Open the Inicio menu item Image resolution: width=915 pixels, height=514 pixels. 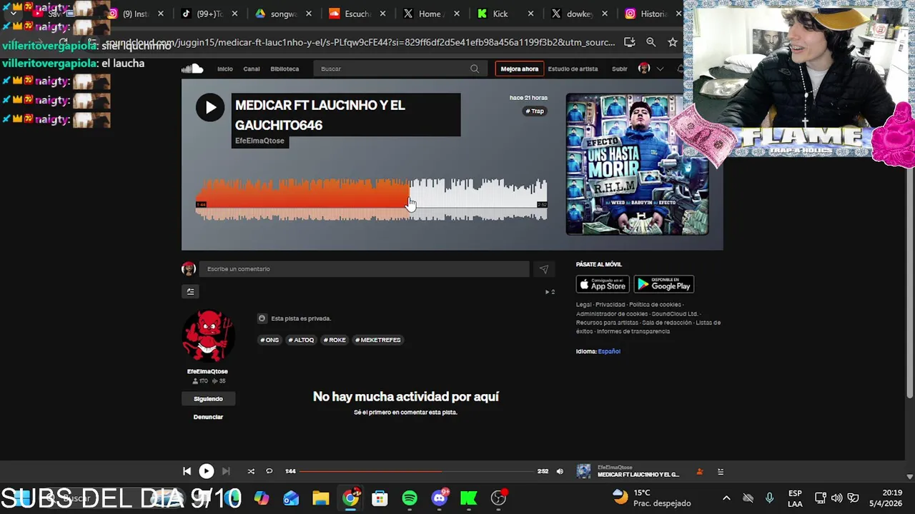(225, 69)
